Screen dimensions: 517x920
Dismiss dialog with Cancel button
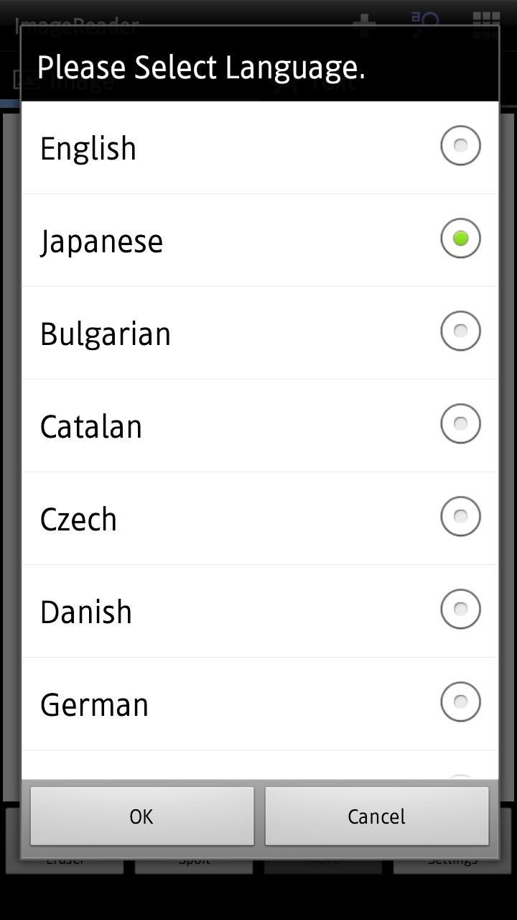click(x=376, y=816)
